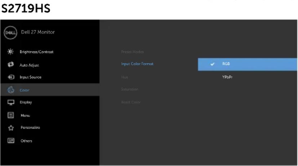Click the Auto Adjust arrows icon
Viewport: 298px width, 166px height.
tap(11, 65)
